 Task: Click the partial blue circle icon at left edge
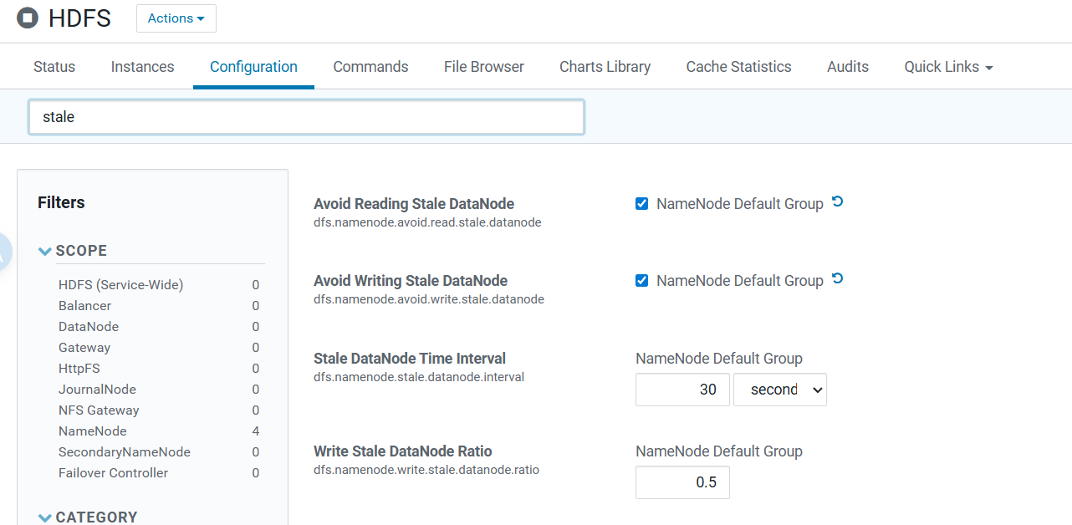[4, 252]
